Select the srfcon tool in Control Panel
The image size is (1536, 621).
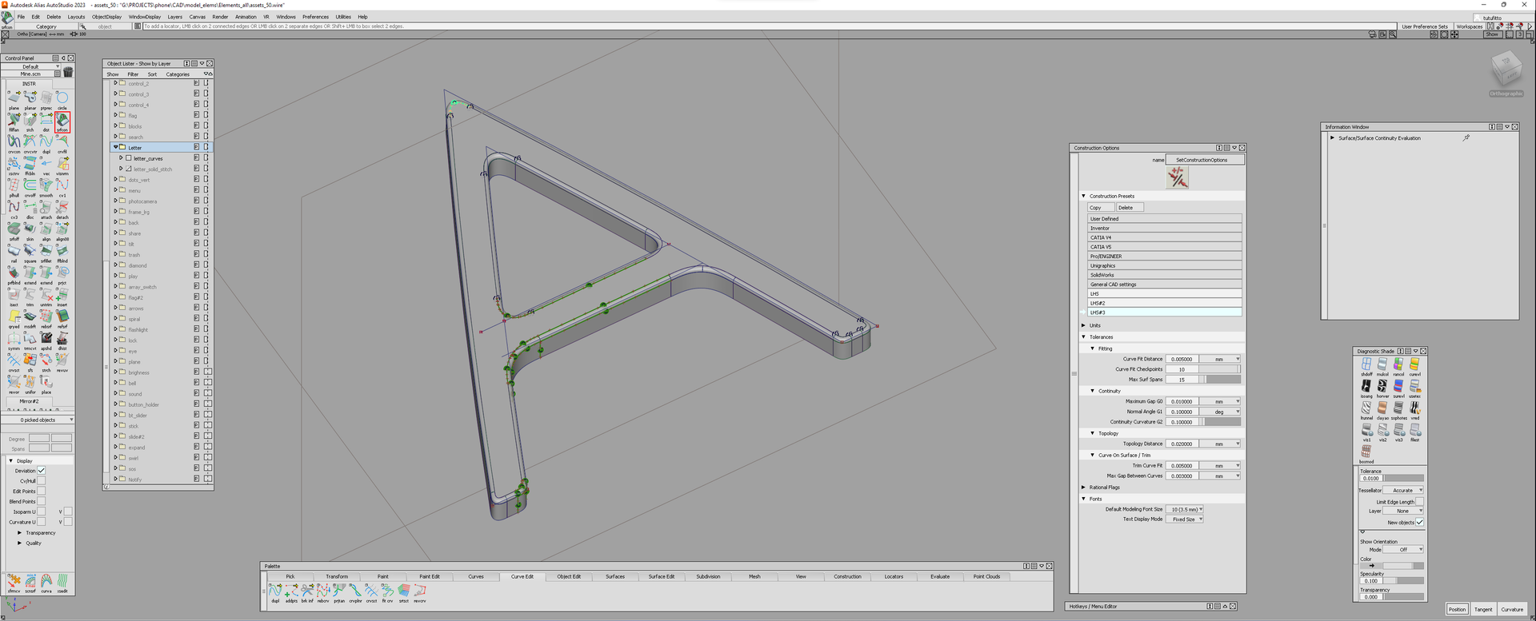pyautogui.click(x=62, y=121)
